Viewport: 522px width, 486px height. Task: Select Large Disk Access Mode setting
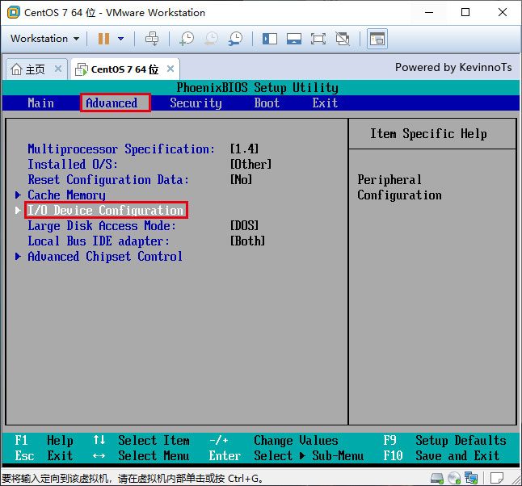click(x=102, y=226)
